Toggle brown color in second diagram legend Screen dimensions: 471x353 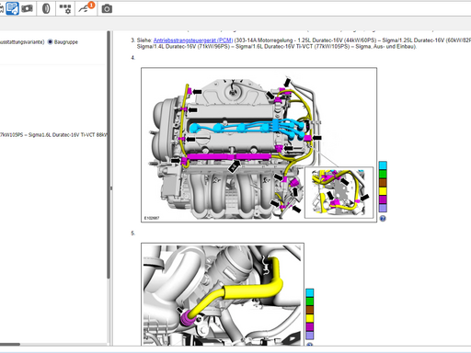pos(310,310)
